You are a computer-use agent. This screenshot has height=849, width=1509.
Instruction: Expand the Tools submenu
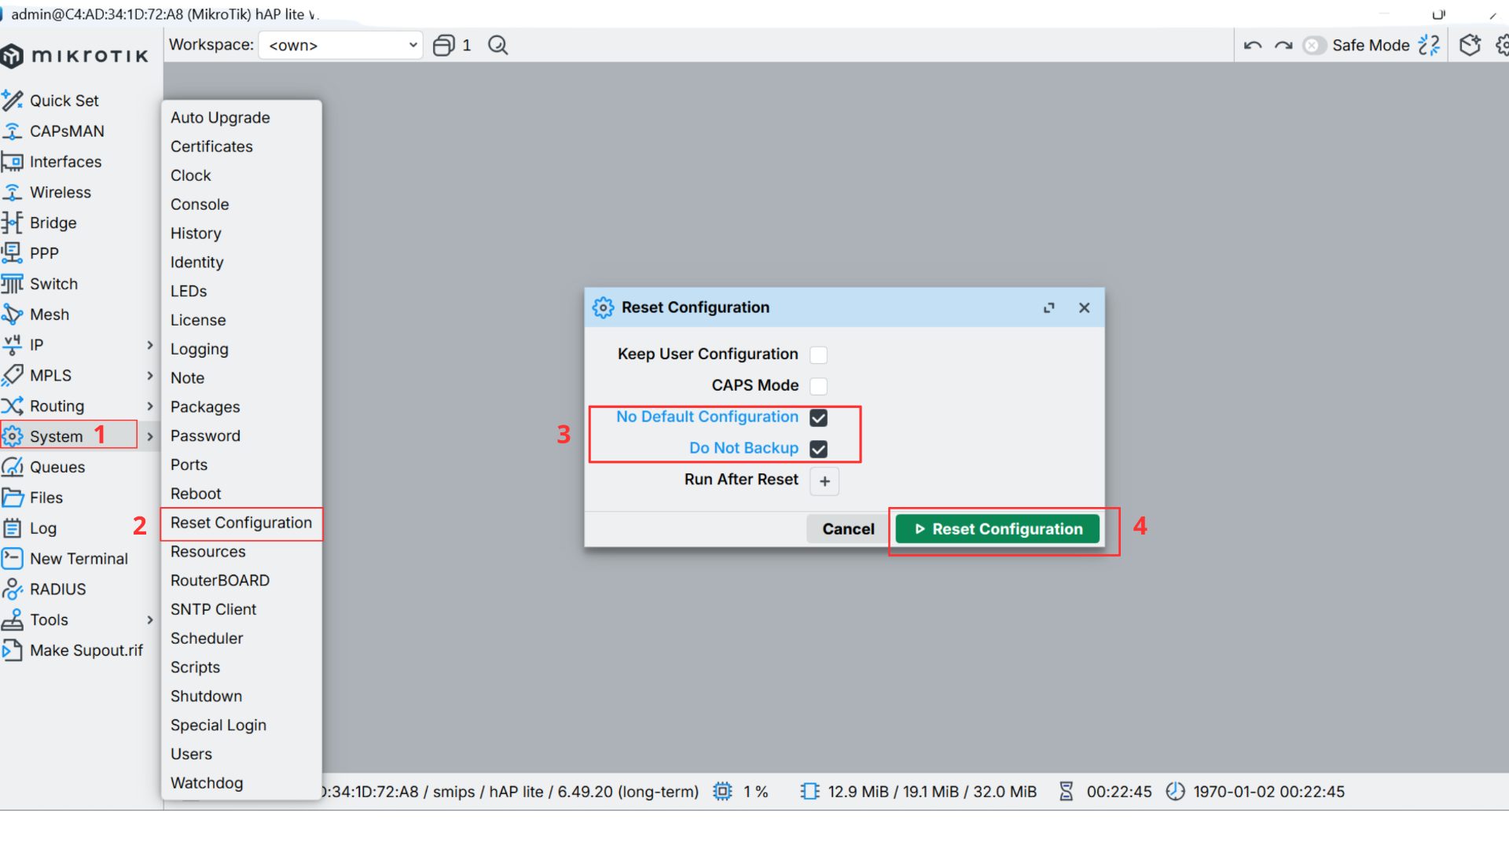point(150,620)
